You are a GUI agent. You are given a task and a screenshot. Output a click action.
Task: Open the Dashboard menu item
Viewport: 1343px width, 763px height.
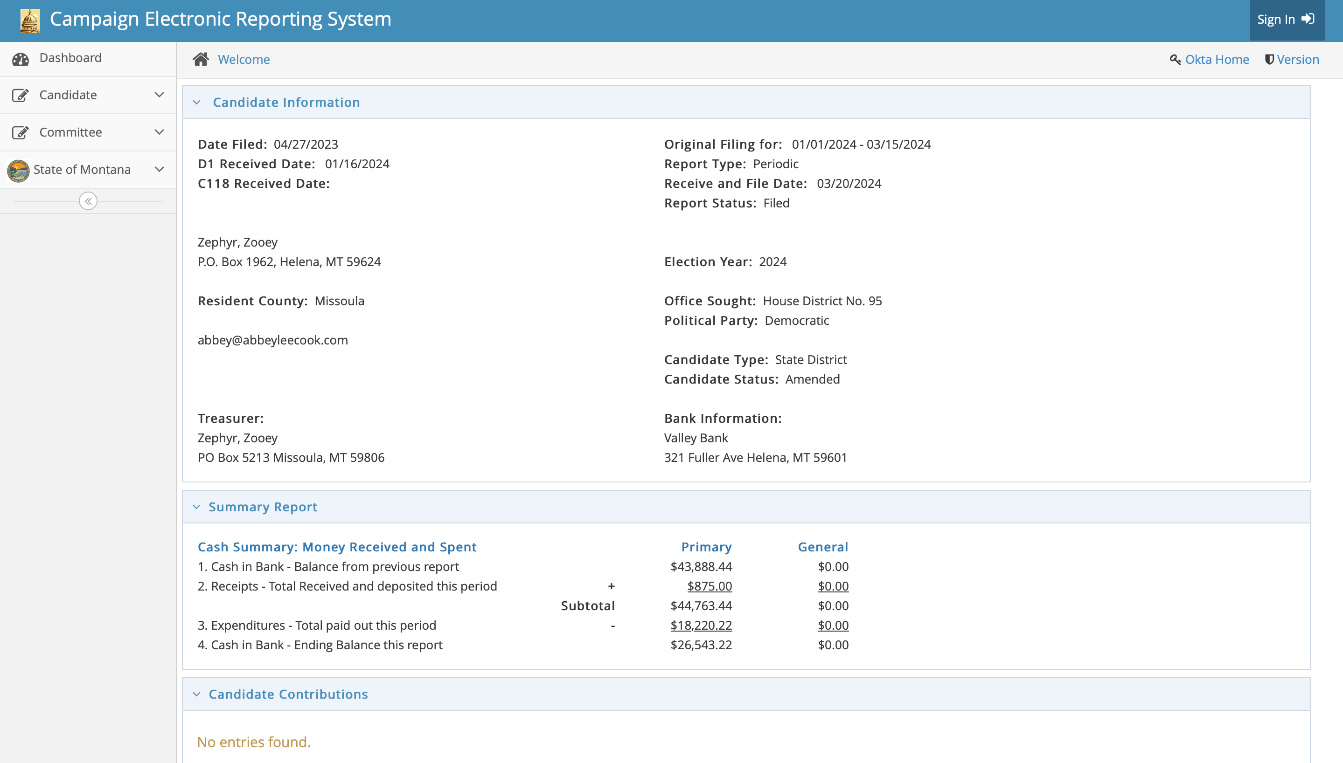tap(70, 58)
